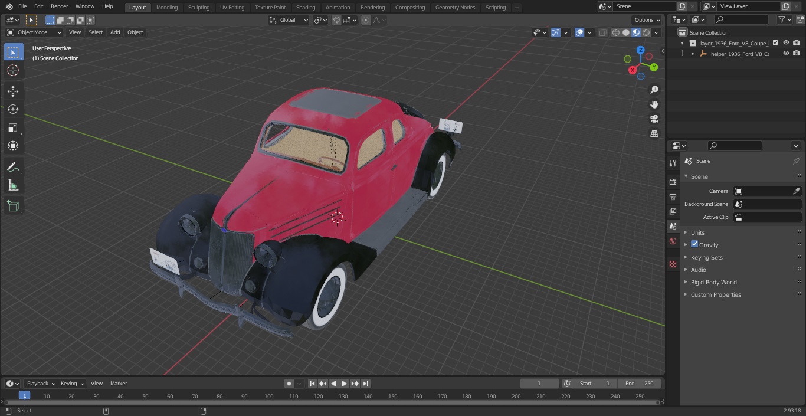Screen dimensions: 806x416
Task: Pick the Add Cube tool
Action: pos(13,206)
